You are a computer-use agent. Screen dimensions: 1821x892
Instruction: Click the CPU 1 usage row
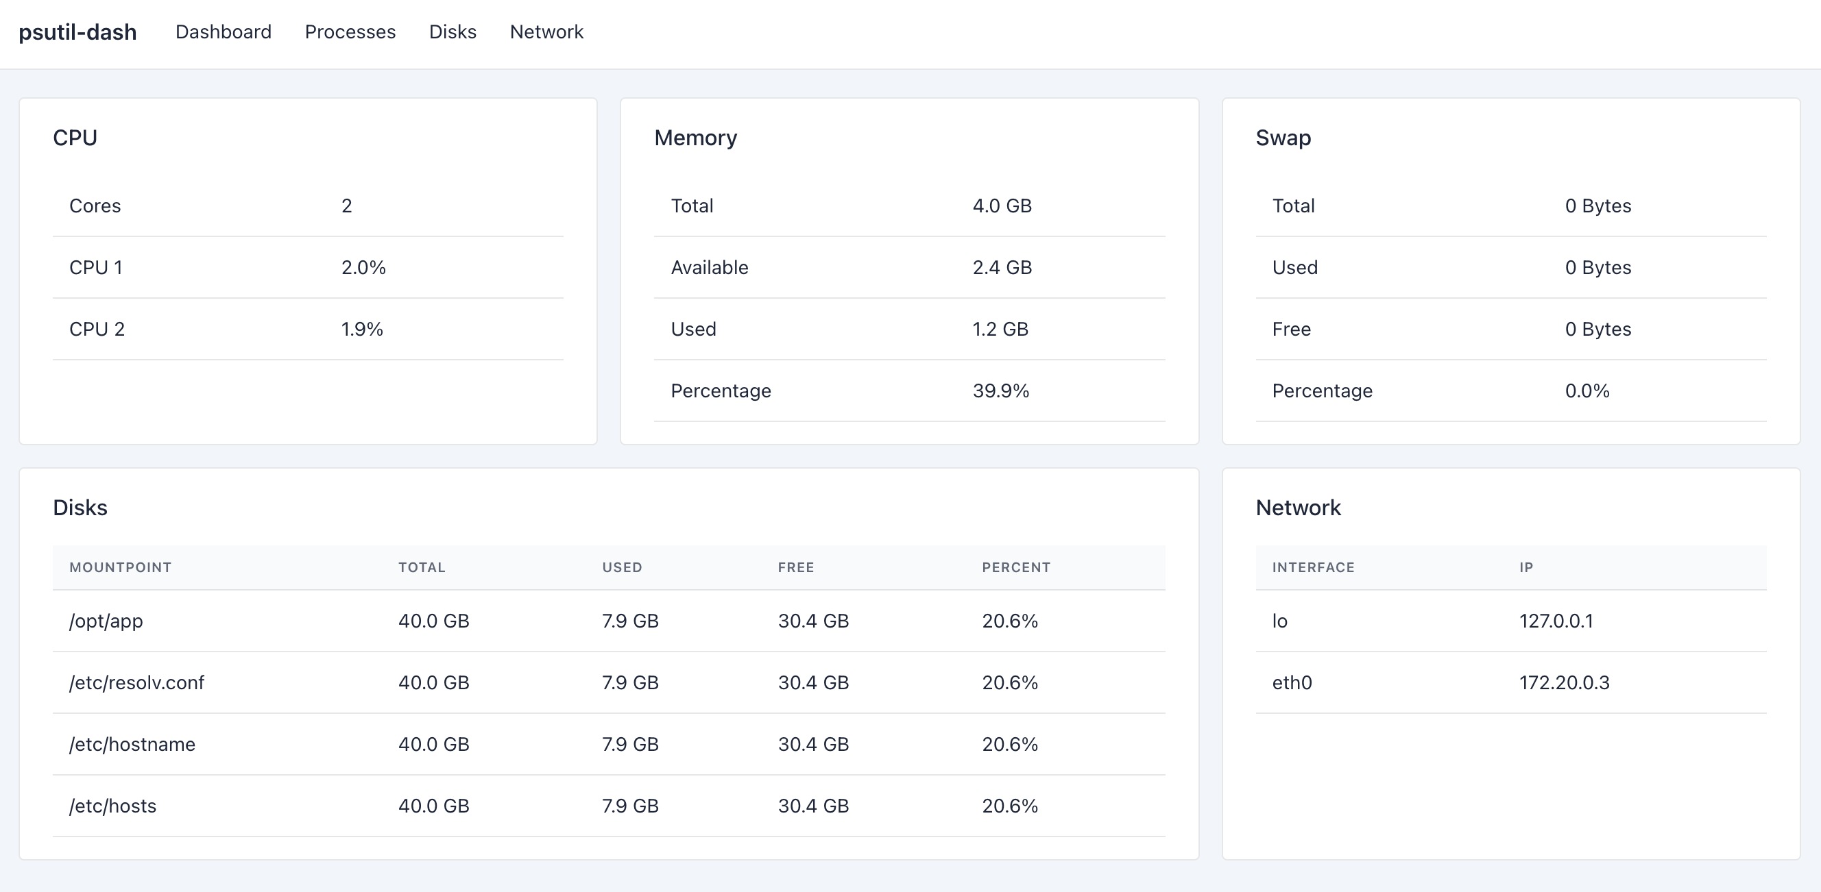point(308,268)
